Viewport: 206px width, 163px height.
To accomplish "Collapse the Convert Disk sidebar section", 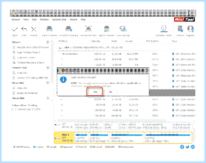I will pyautogui.click(x=48, y=68).
